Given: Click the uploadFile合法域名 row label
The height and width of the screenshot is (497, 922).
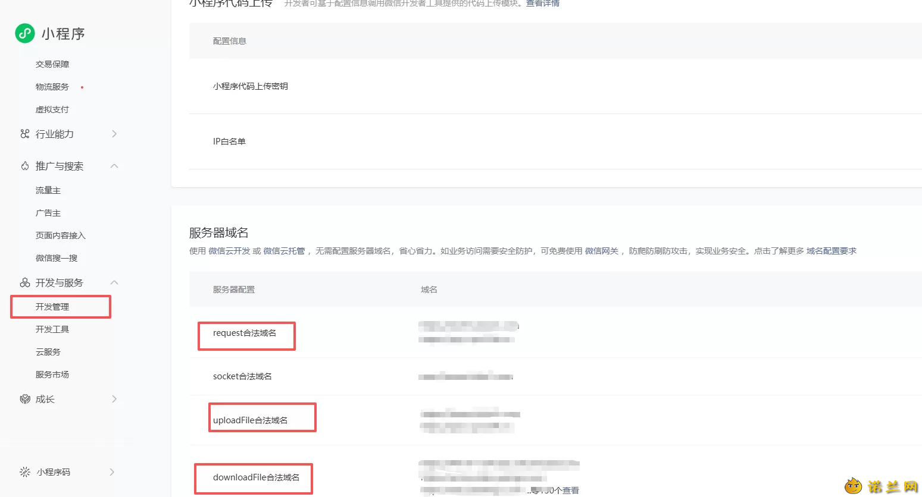Looking at the screenshot, I should click(x=250, y=420).
